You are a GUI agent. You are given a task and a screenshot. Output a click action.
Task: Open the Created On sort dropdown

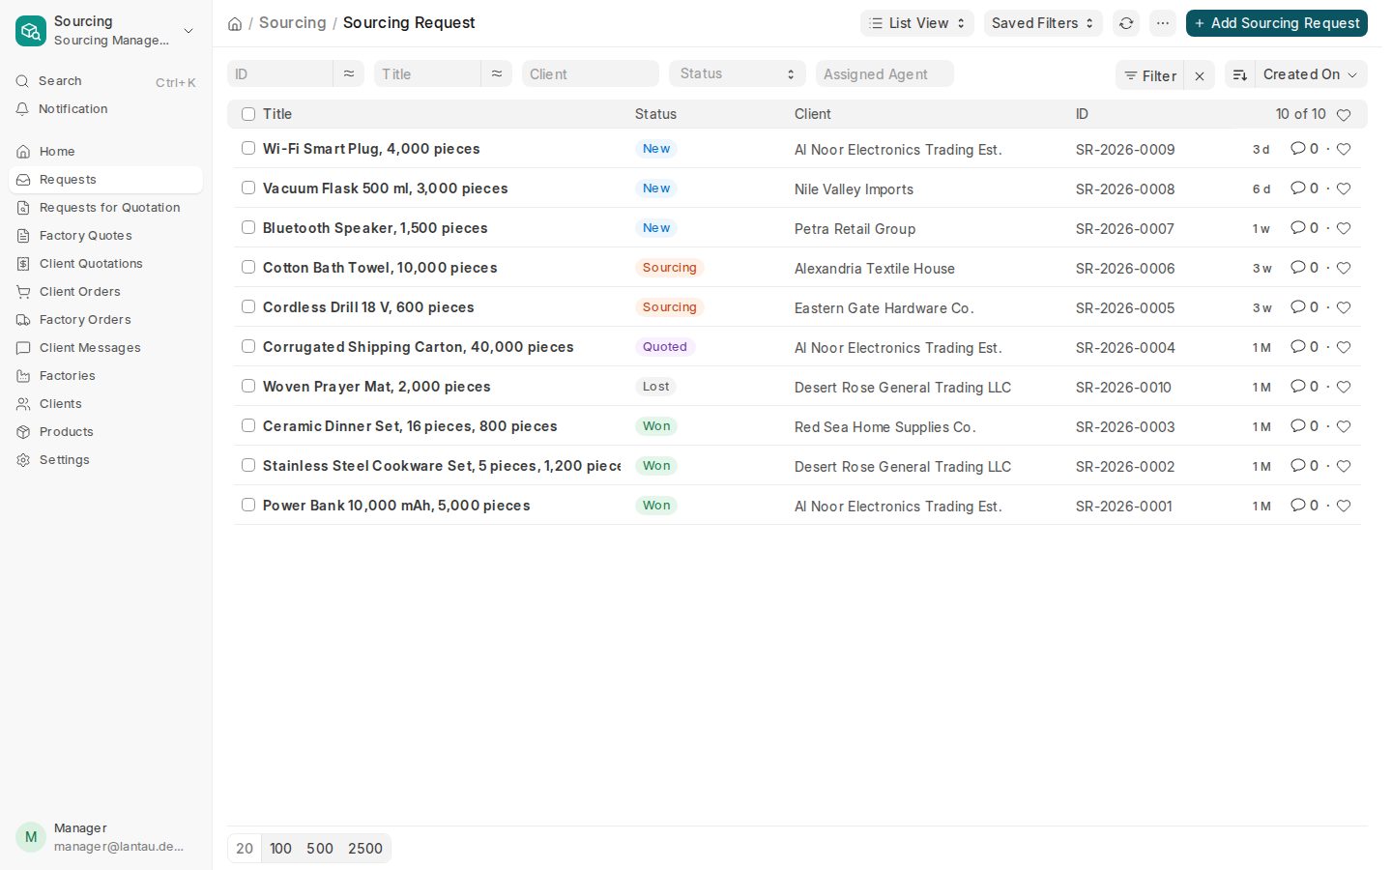click(x=1311, y=74)
